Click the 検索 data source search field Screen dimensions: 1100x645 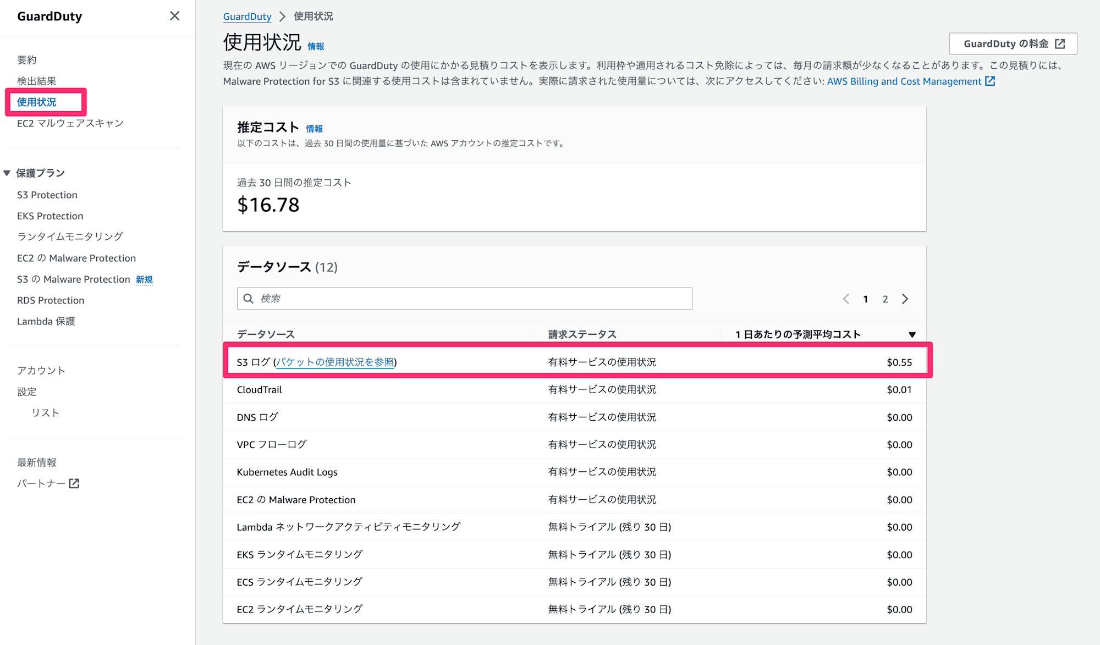click(465, 299)
